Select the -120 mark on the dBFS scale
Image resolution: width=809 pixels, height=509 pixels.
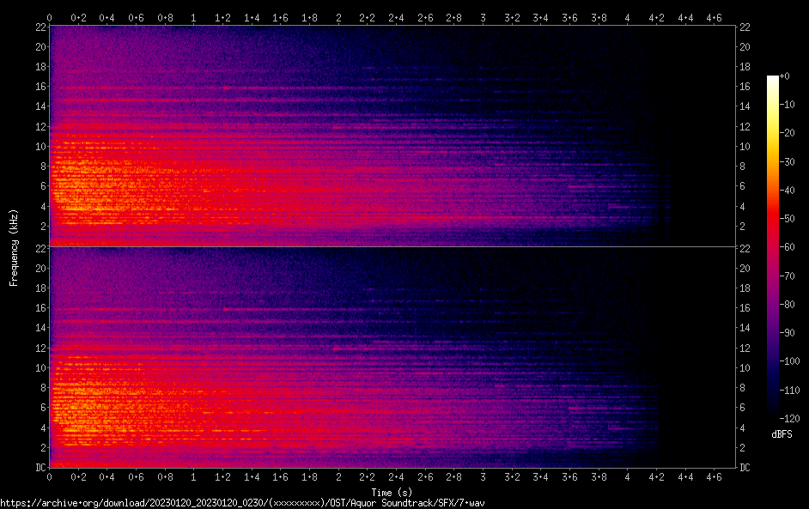pos(785,419)
